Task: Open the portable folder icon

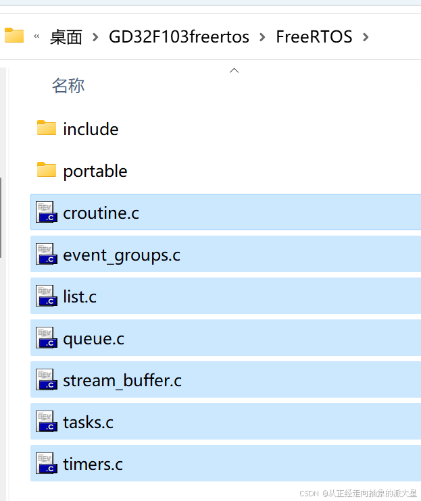Action: tap(47, 169)
